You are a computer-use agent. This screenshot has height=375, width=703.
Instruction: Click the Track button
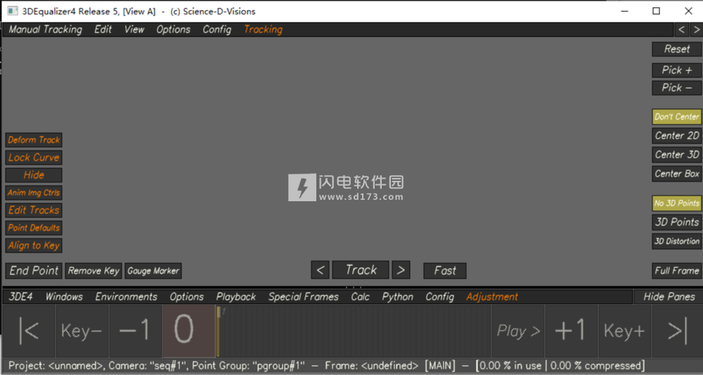[361, 270]
